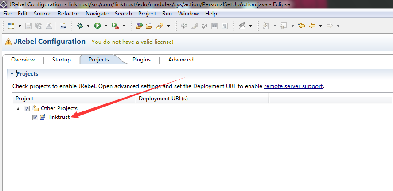
Task: Open the External Tools dropdown arrow
Action: (x=124, y=26)
